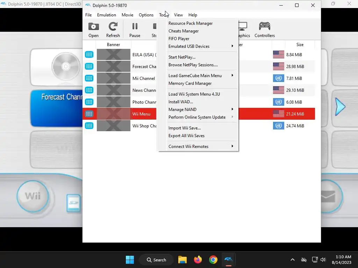This screenshot has height=268, width=358.
Task: Select the 24.74 MiB size cell
Action: pyautogui.click(x=295, y=126)
